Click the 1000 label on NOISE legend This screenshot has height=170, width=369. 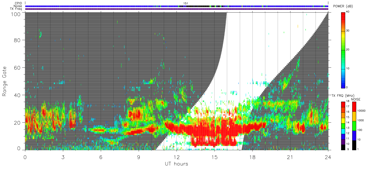[x=361, y=120]
